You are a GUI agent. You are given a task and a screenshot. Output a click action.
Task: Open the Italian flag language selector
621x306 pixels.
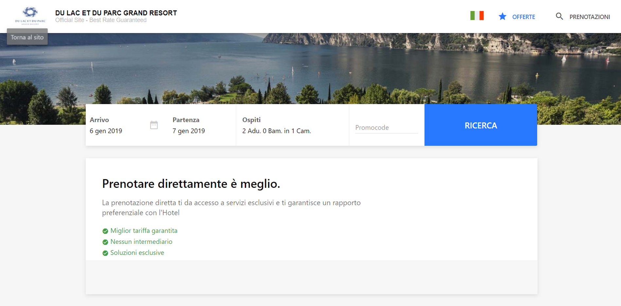477,16
